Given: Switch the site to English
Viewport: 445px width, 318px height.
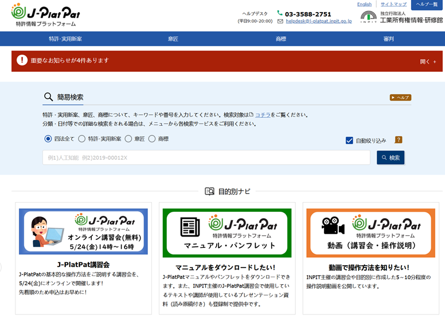Looking at the screenshot, I should (364, 4).
